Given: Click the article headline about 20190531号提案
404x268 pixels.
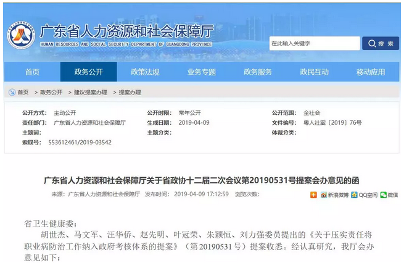Looking at the screenshot, I should 202,180.
